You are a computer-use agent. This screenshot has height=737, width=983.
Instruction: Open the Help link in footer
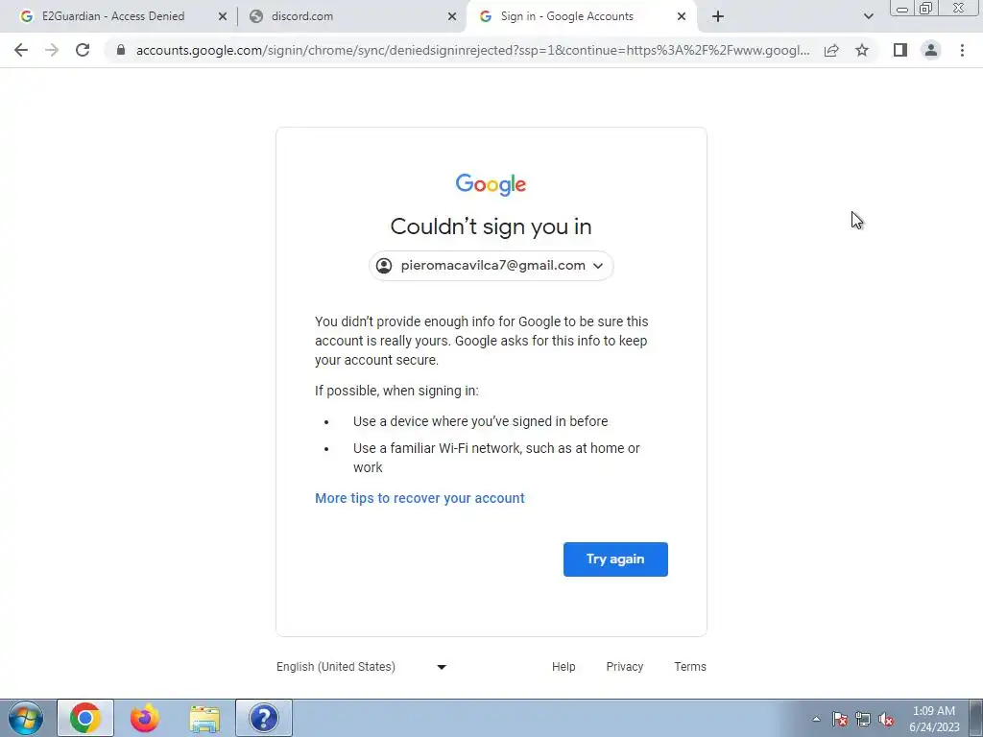pos(563,667)
